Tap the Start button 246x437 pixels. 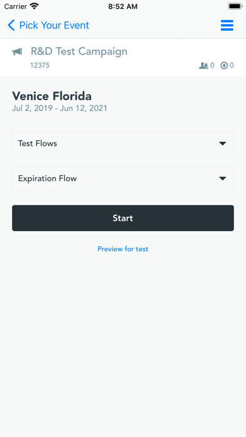pyautogui.click(x=123, y=218)
